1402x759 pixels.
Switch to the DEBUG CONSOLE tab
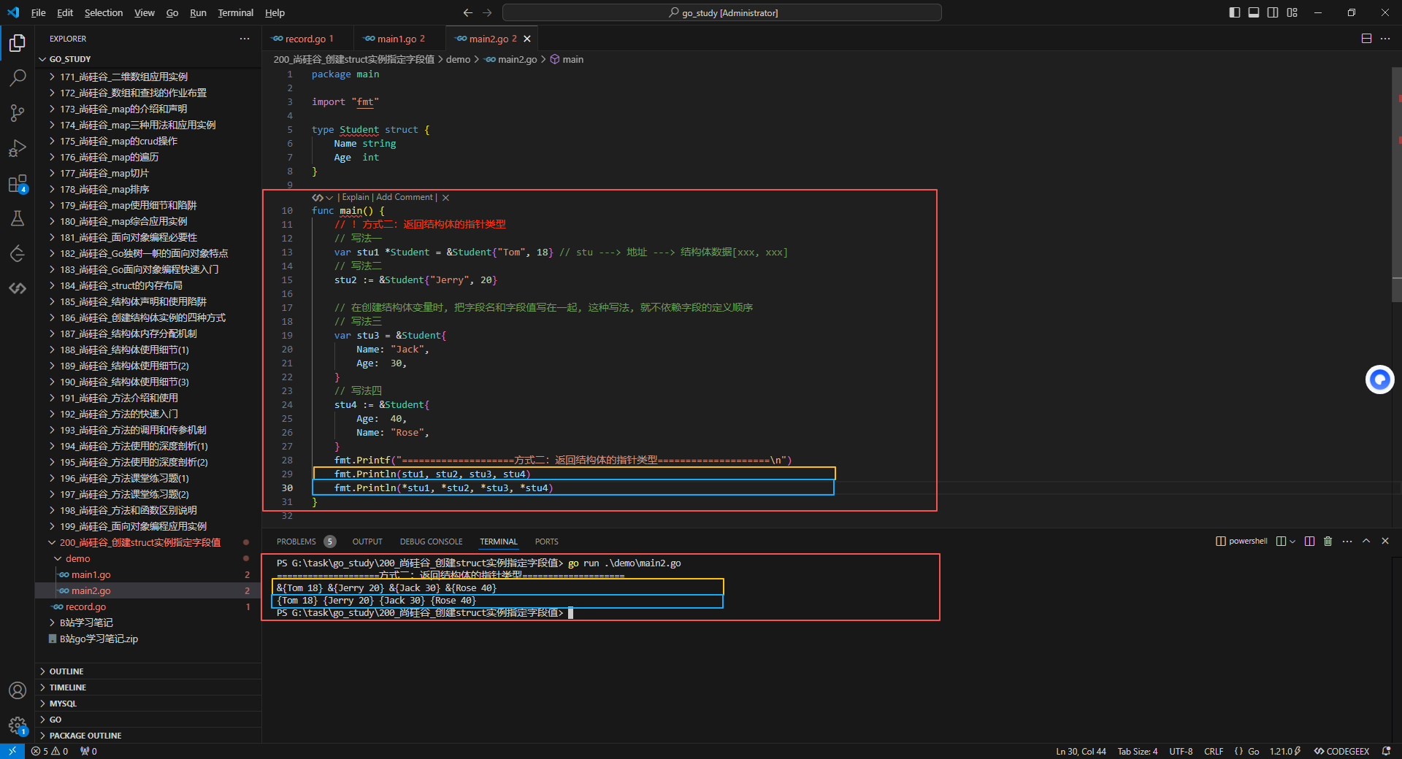click(x=432, y=542)
